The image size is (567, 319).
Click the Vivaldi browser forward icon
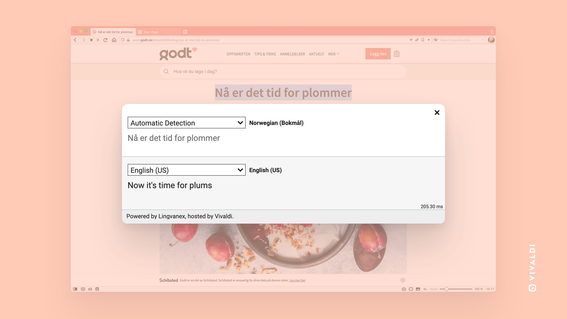[x=83, y=40]
